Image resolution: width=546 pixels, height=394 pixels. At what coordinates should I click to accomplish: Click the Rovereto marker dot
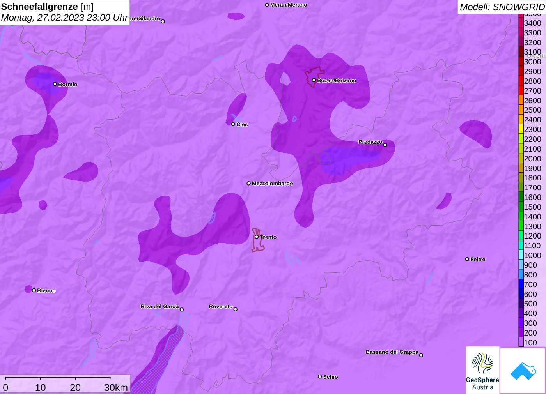[236, 309]
